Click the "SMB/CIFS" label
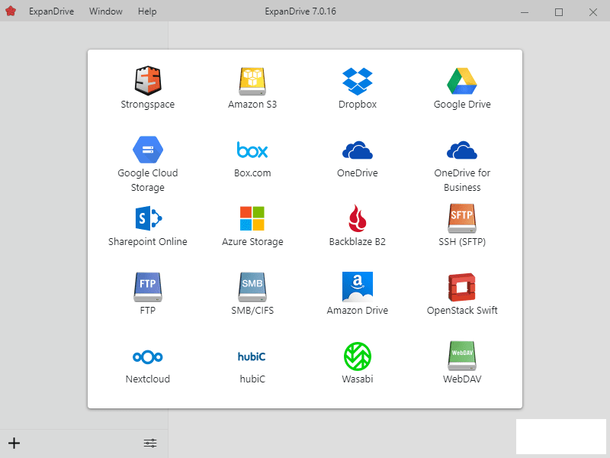Image resolution: width=610 pixels, height=458 pixels. (x=252, y=311)
